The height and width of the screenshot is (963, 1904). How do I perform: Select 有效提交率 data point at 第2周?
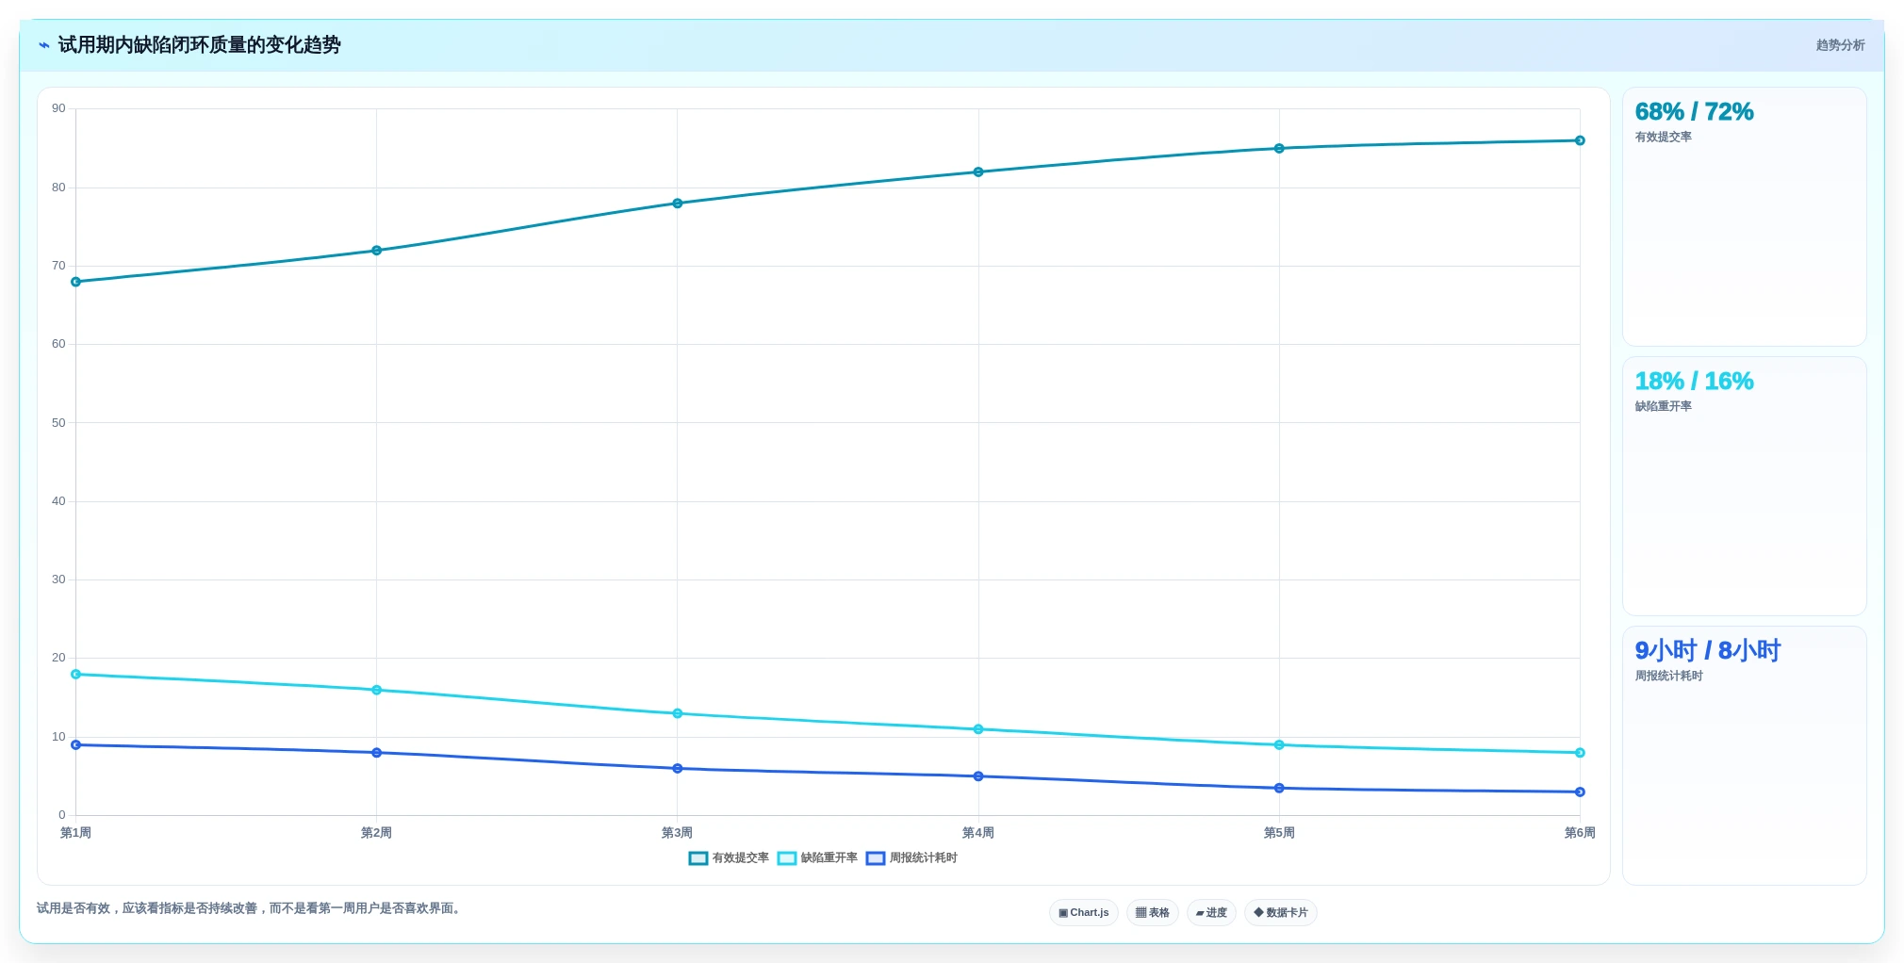(x=377, y=251)
